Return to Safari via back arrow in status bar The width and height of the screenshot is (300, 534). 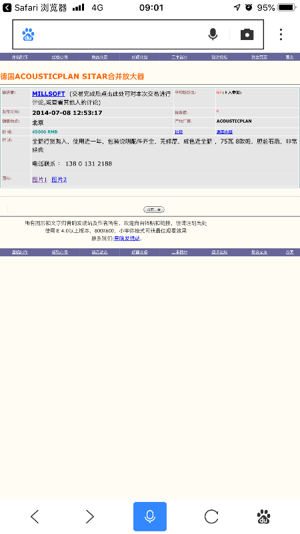pos(7,7)
